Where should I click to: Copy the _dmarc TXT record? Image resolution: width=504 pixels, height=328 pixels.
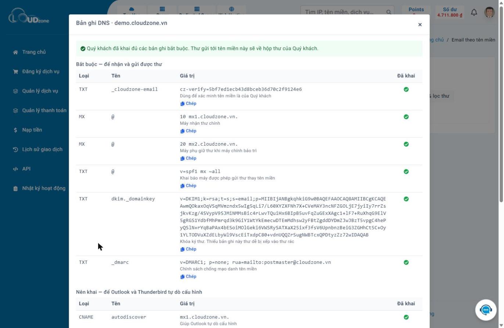tap(188, 277)
